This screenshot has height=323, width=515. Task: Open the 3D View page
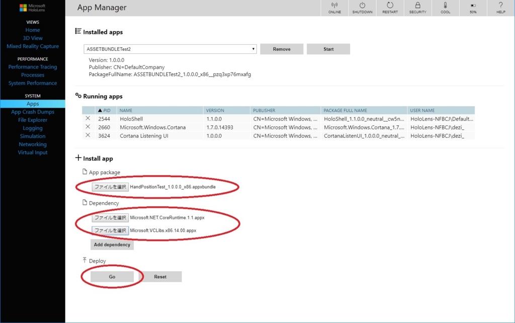click(x=33, y=38)
